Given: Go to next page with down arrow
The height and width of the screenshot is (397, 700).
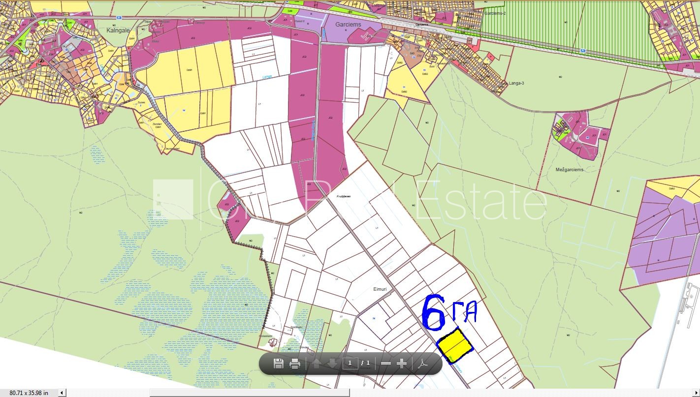Looking at the screenshot, I should click(332, 364).
